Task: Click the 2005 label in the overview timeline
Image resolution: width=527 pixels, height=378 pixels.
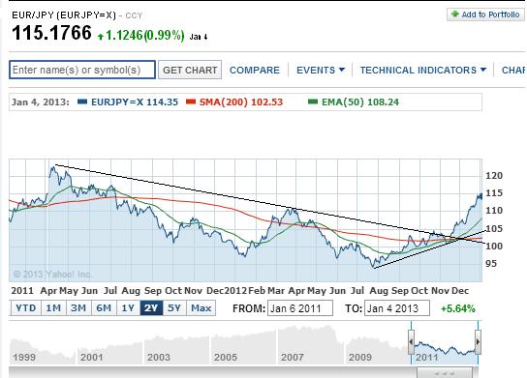Action: (226, 357)
